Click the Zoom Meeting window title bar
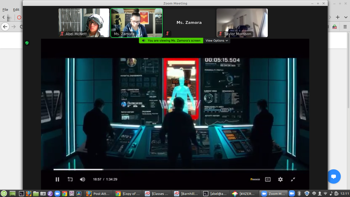 coord(175,3)
